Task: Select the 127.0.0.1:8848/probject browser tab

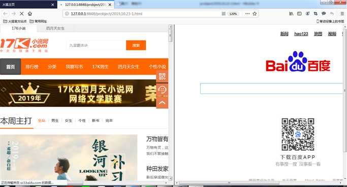Action: coord(86,5)
